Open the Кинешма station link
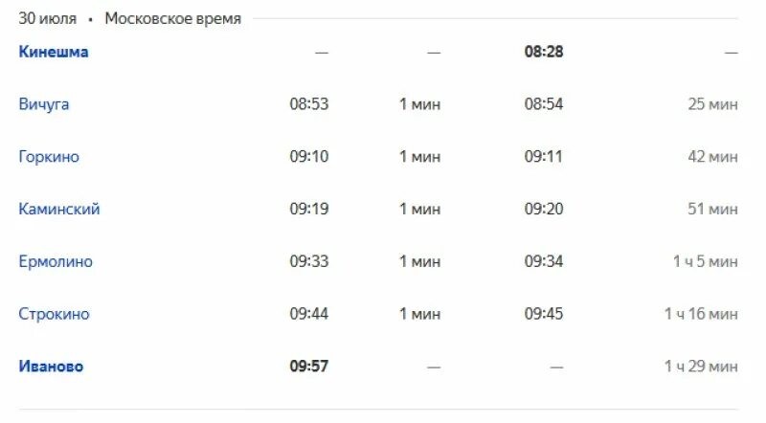The width and height of the screenshot is (766, 423). (54, 52)
